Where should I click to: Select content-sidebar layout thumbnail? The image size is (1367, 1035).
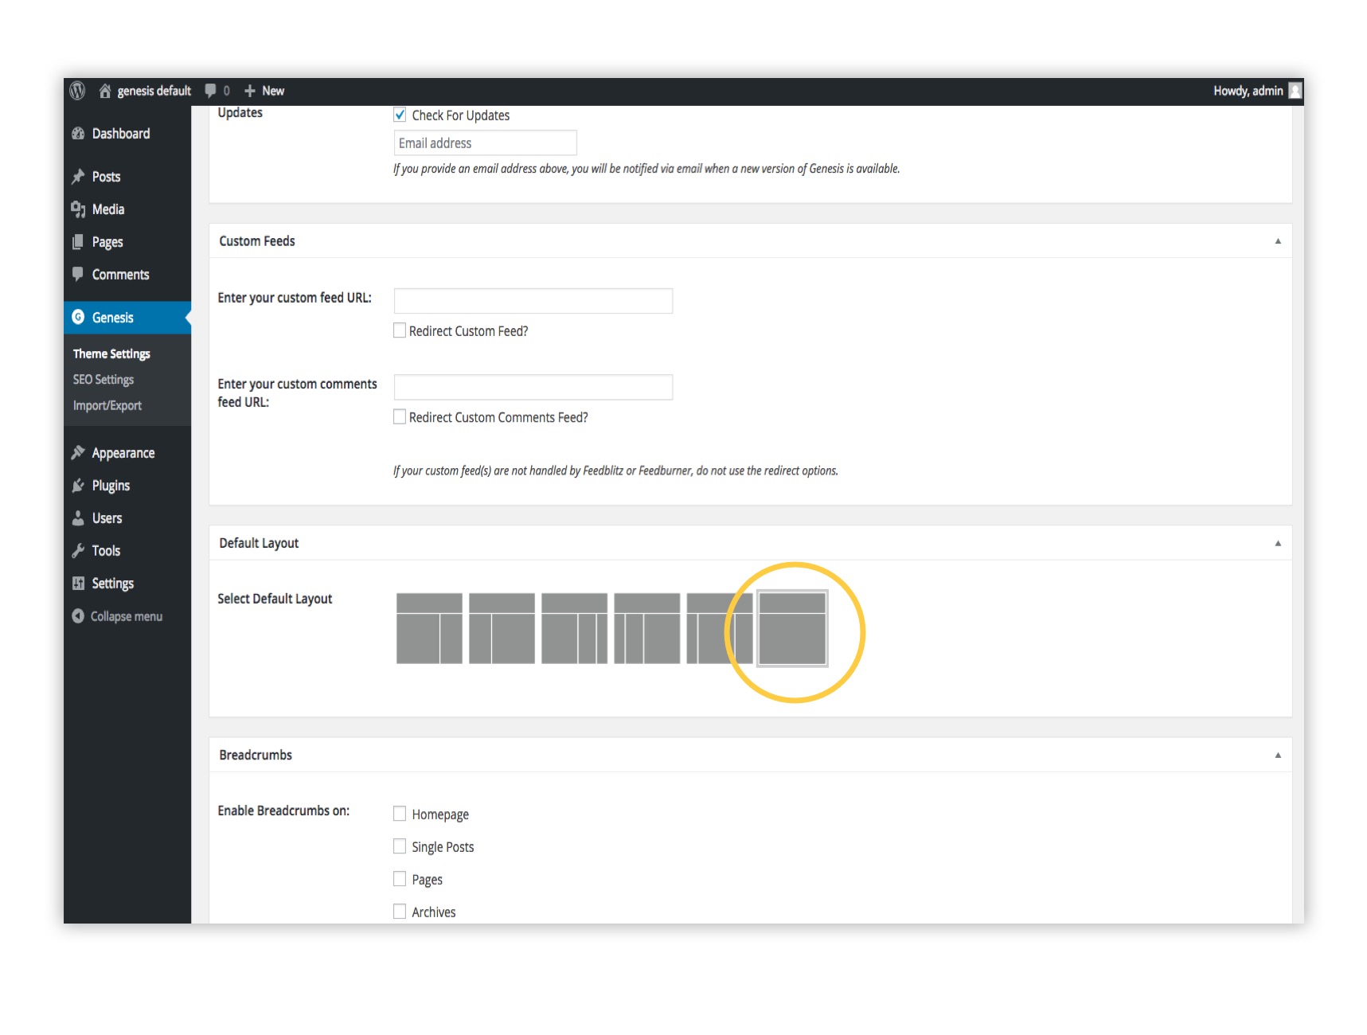pyautogui.click(x=429, y=628)
